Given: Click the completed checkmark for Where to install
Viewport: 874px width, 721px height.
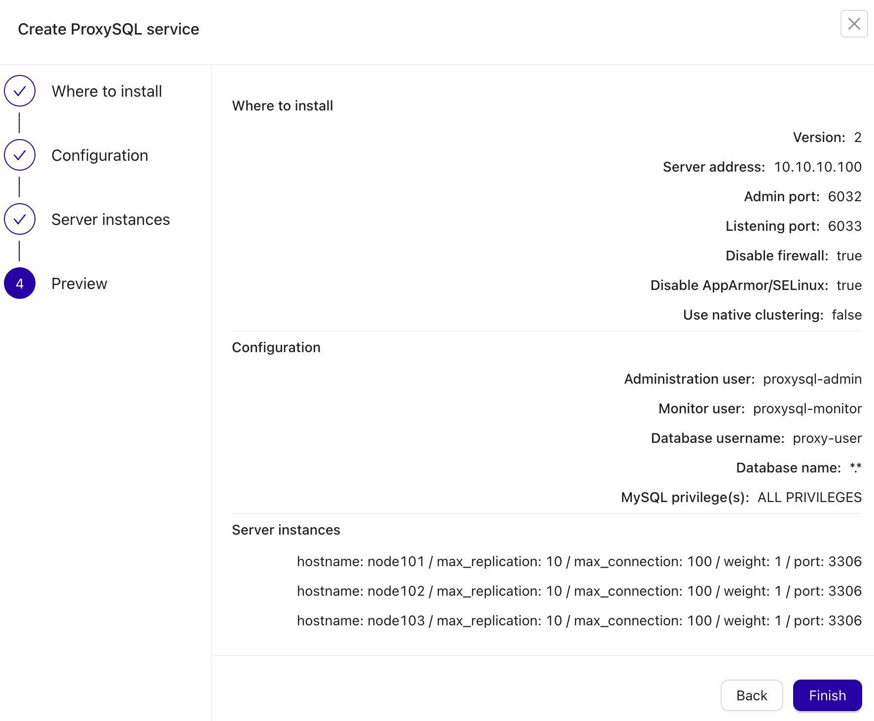Looking at the screenshot, I should pyautogui.click(x=19, y=91).
